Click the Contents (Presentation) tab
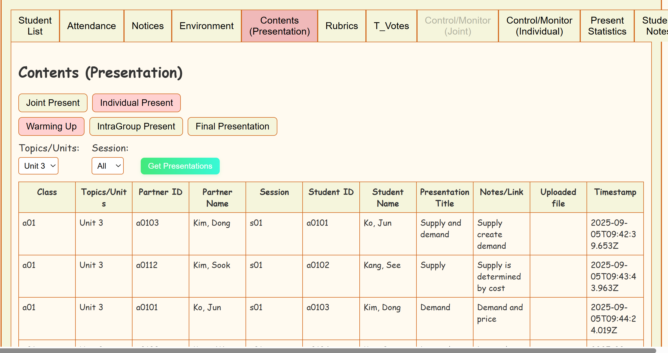668x353 pixels. pos(279,26)
